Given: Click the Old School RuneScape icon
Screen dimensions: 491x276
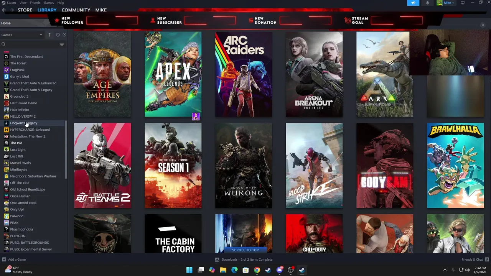Looking at the screenshot, I should (6, 189).
